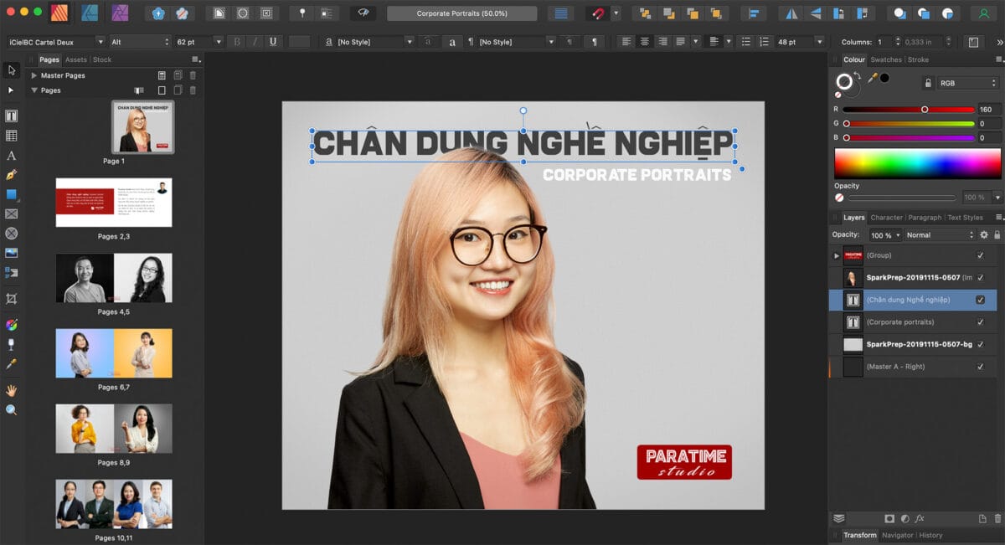
Task: Switch to the Navigator tab
Action: click(x=897, y=535)
